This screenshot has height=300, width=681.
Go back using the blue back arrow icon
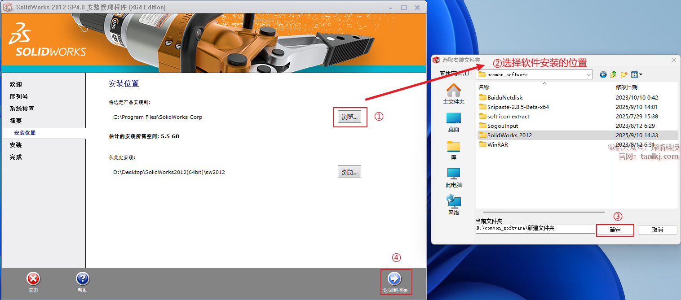tap(603, 74)
